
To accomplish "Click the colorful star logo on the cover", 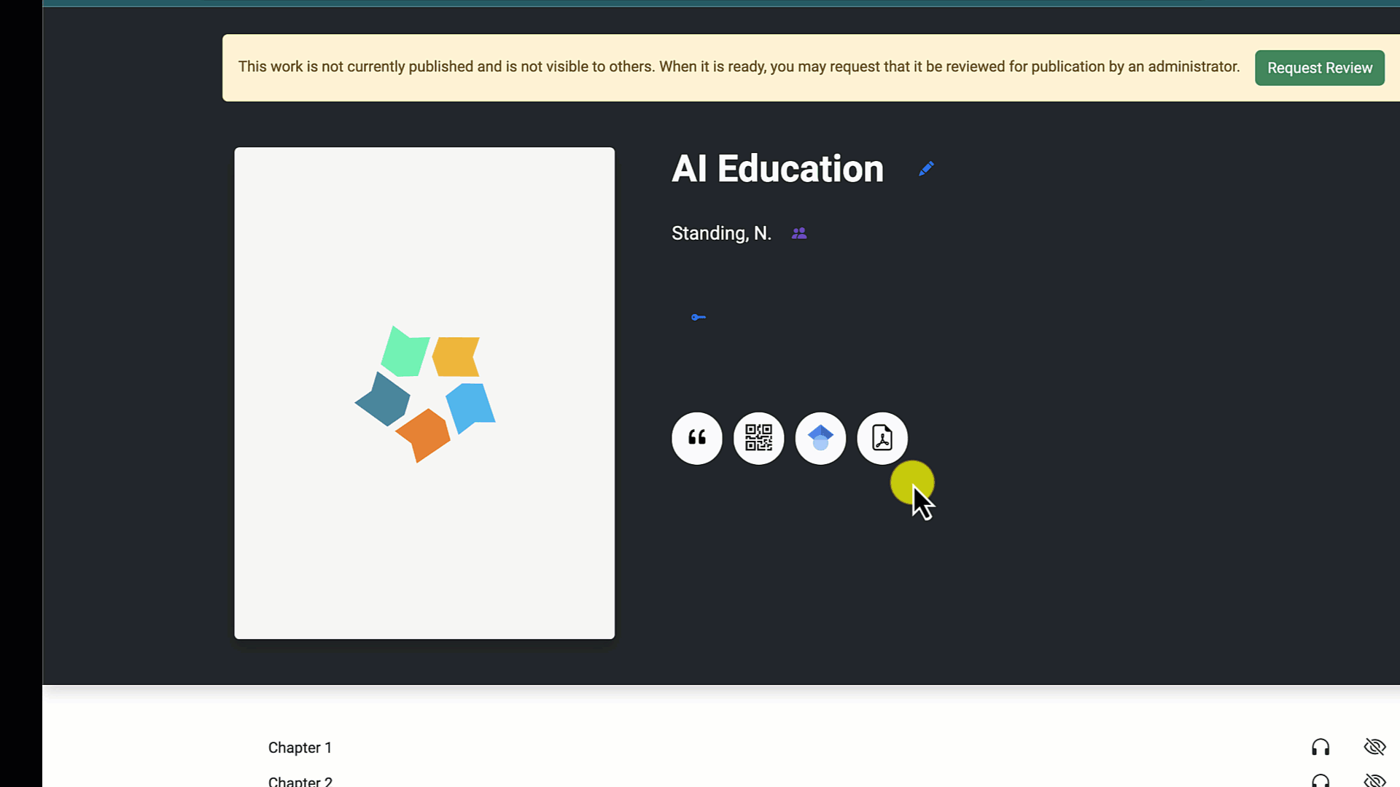I will [x=425, y=393].
